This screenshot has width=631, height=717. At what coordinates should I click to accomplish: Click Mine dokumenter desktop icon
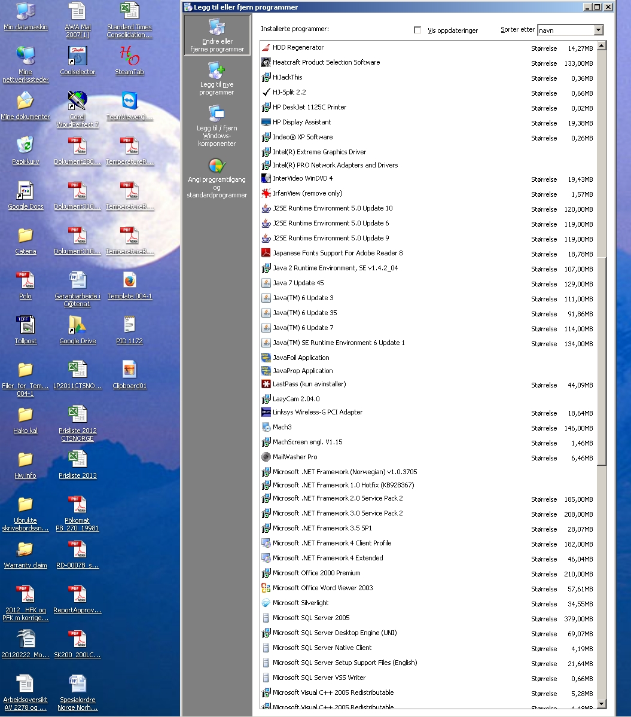[26, 106]
